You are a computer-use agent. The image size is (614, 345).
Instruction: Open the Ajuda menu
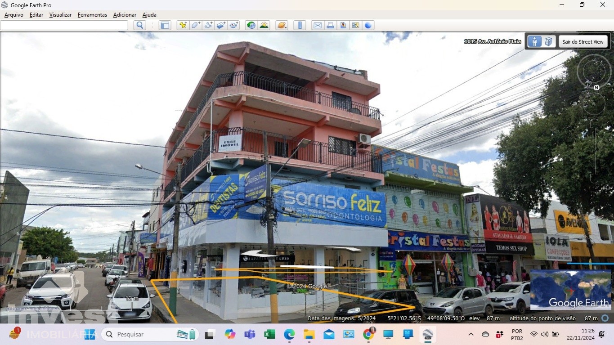click(149, 15)
